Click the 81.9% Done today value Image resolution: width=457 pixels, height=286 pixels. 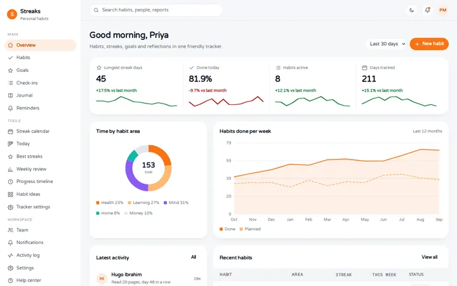[200, 79]
